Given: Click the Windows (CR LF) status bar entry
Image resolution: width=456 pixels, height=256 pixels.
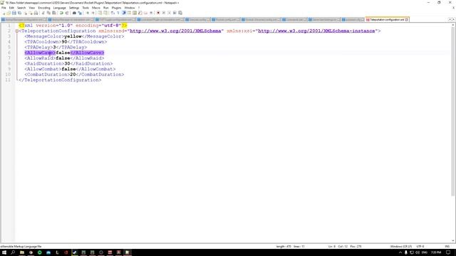Looking at the screenshot, I should [x=400, y=247].
